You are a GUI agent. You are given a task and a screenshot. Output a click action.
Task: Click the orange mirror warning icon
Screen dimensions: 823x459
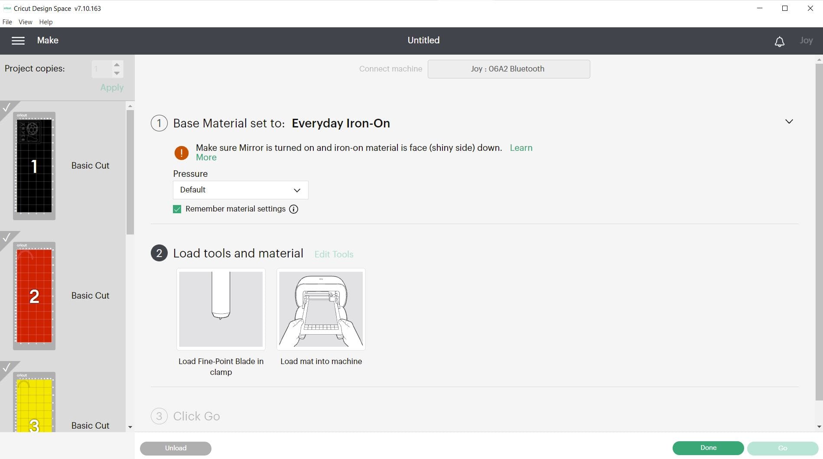(x=181, y=153)
